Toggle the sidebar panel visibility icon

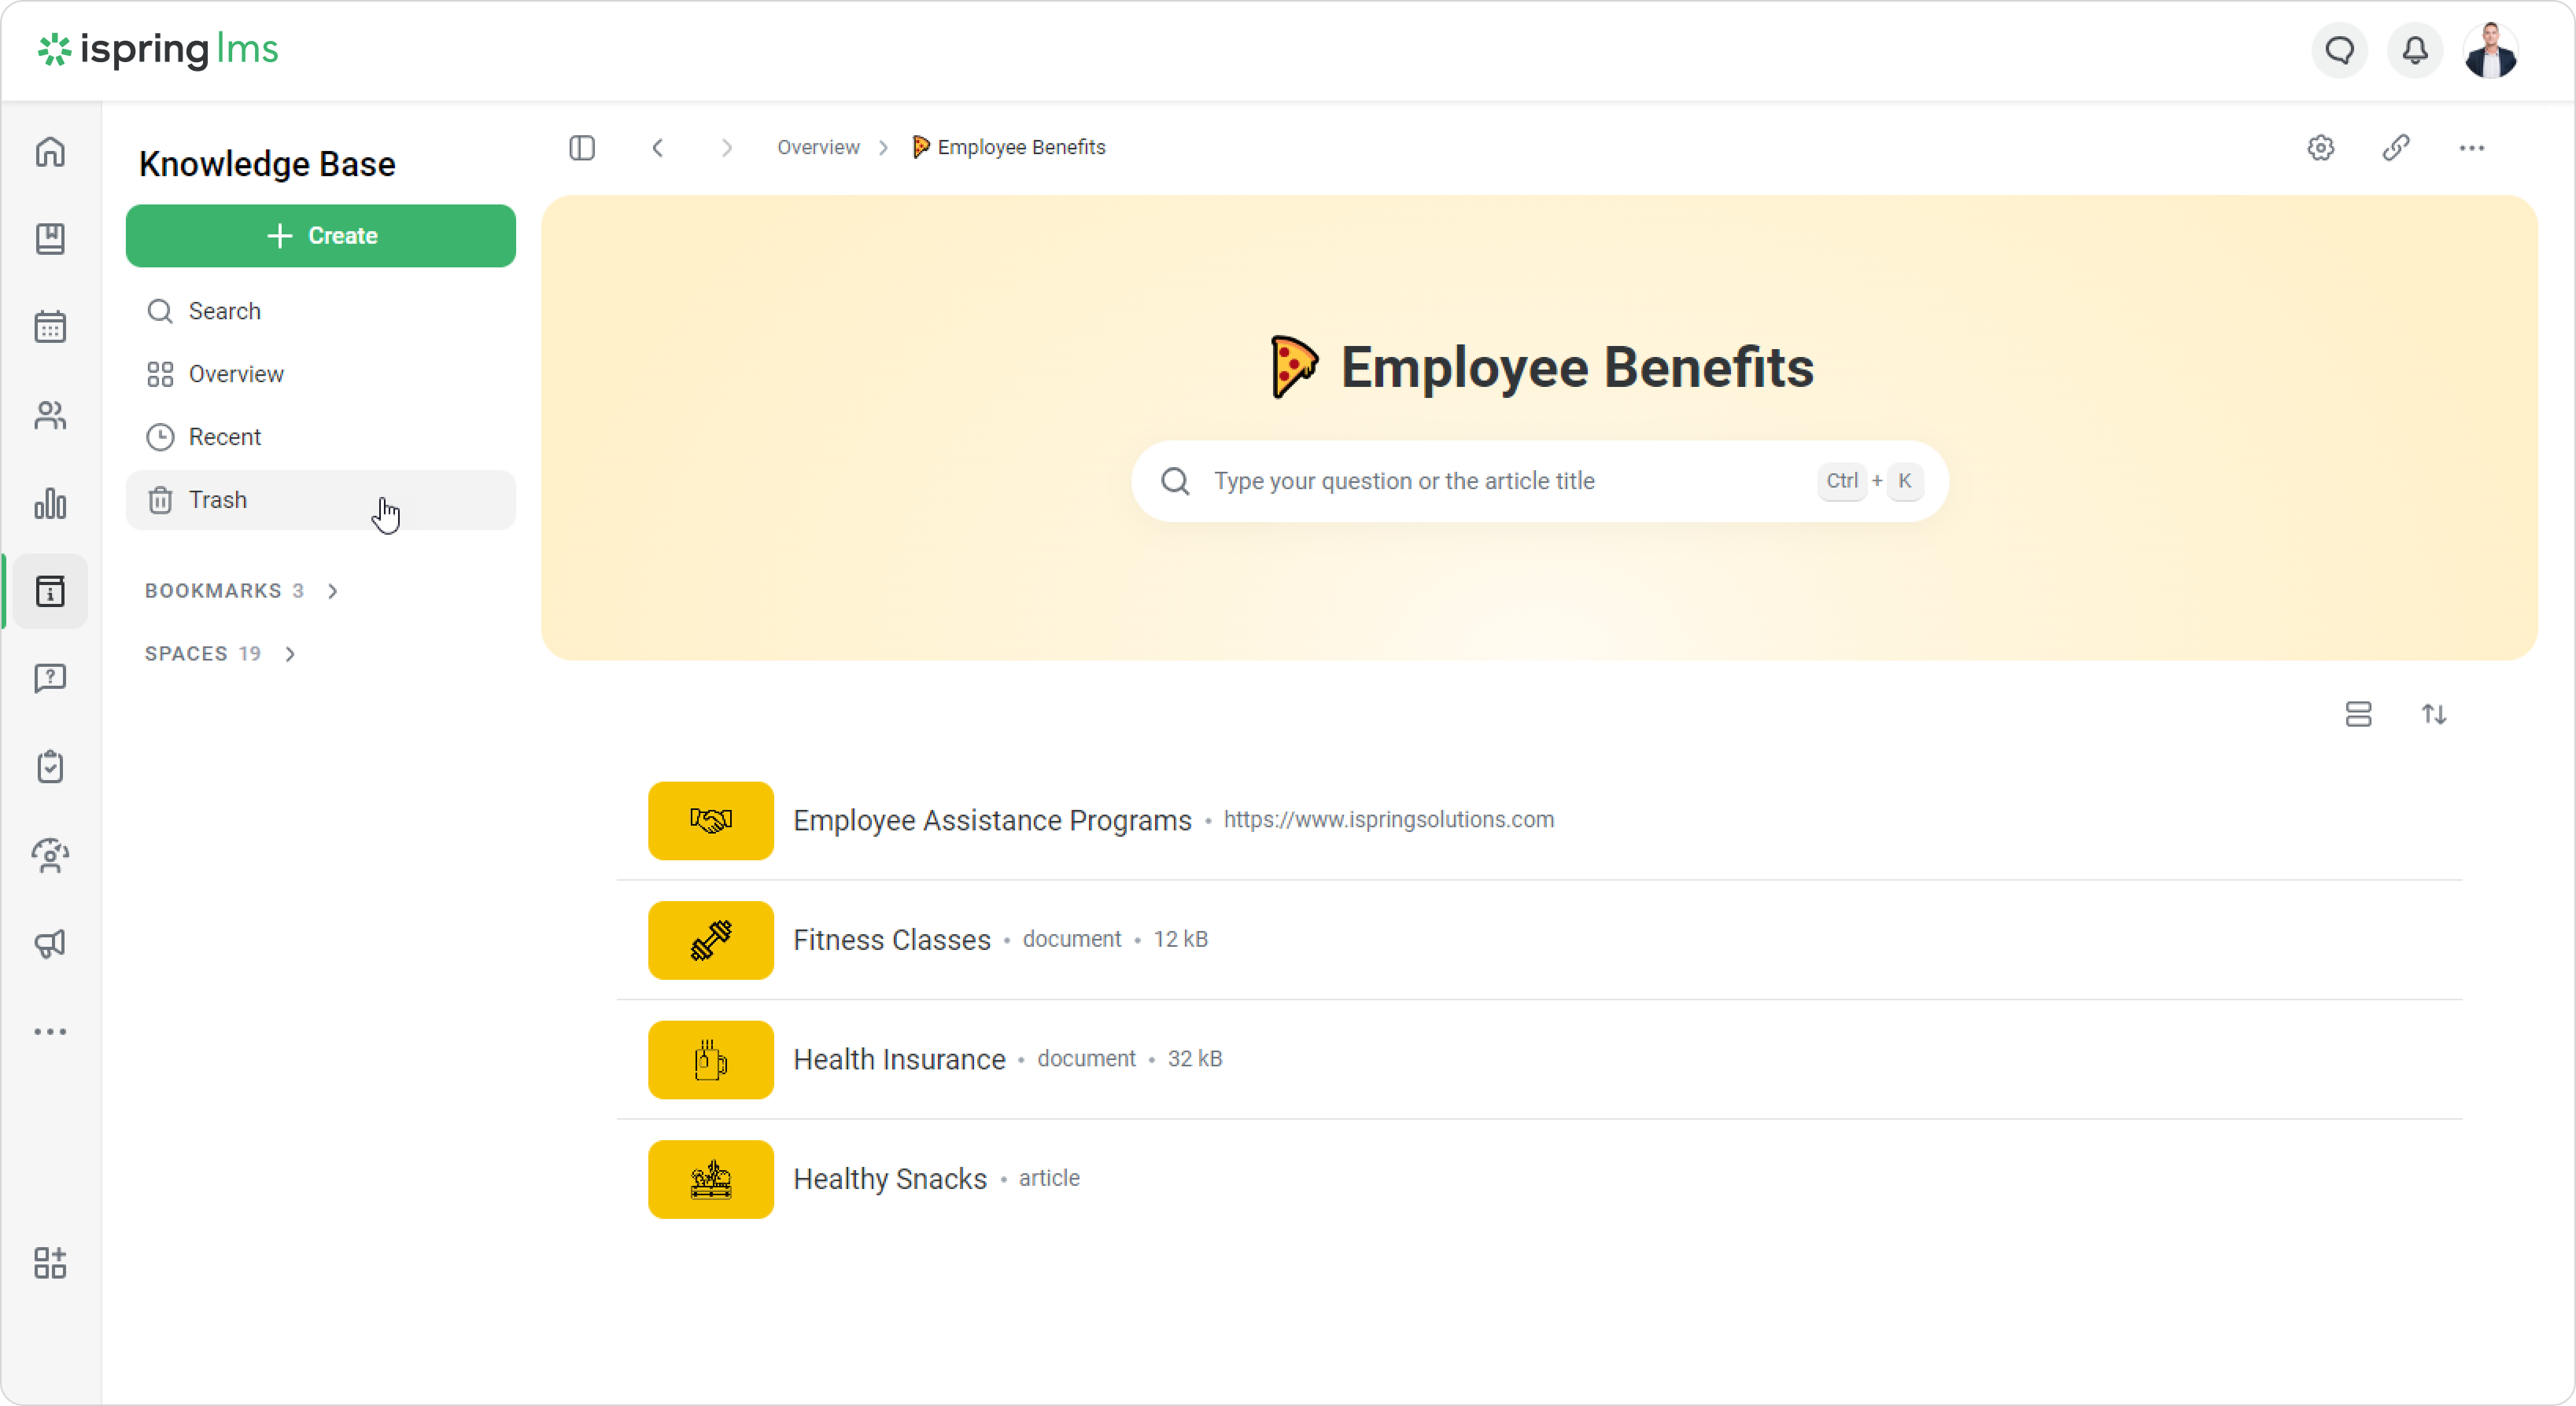click(x=582, y=148)
